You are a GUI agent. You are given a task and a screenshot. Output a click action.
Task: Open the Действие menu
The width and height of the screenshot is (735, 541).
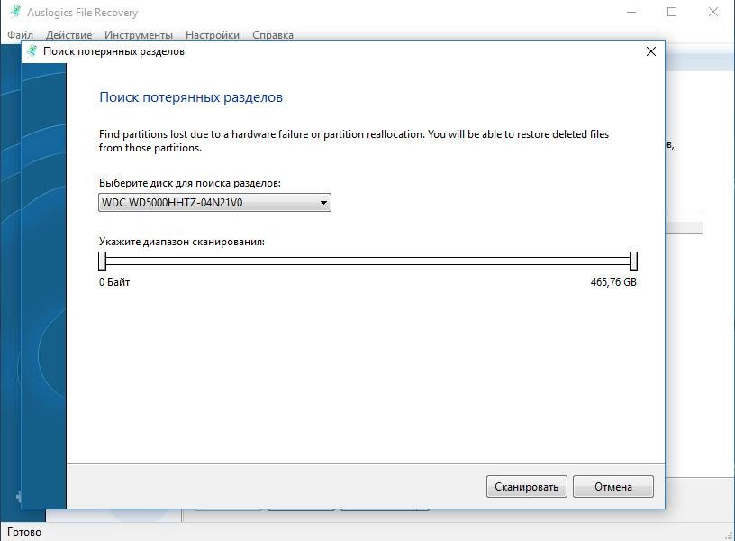68,35
